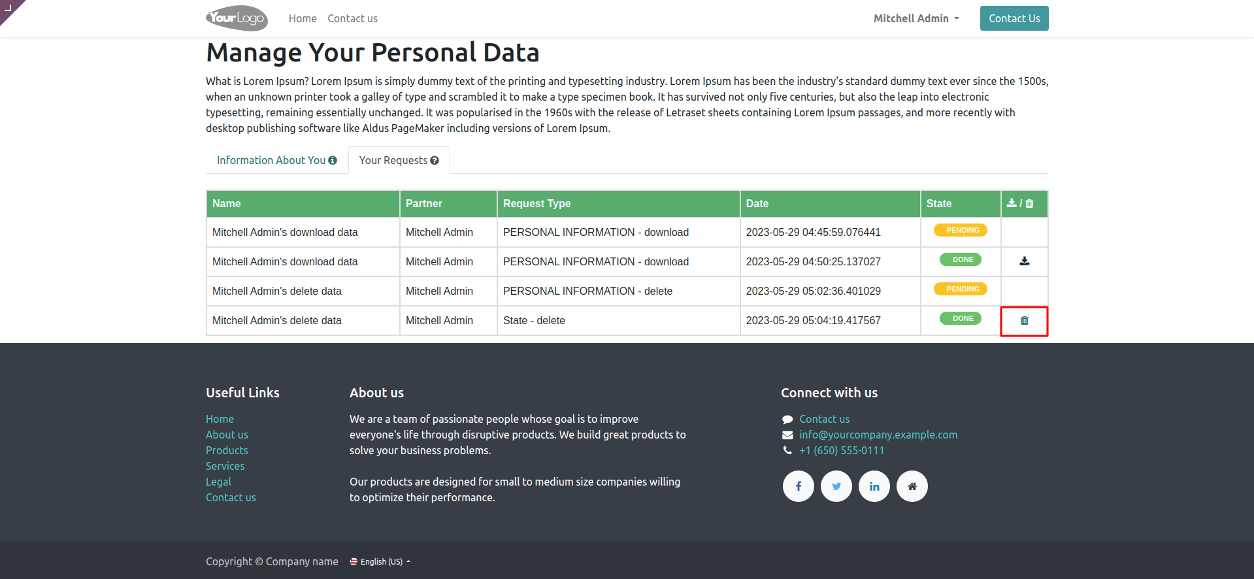Click the LinkedIn social icon
Image resolution: width=1254 pixels, height=579 pixels.
pos(874,486)
